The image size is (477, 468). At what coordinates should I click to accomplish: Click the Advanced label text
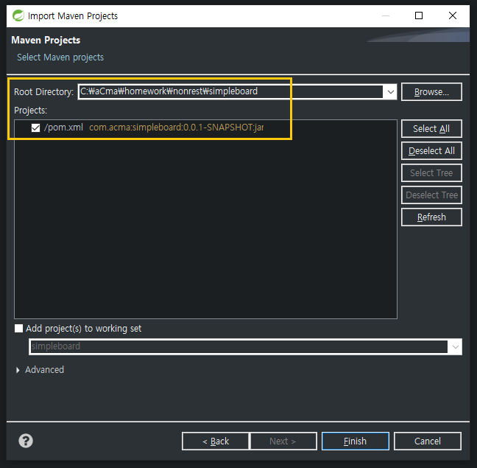44,370
